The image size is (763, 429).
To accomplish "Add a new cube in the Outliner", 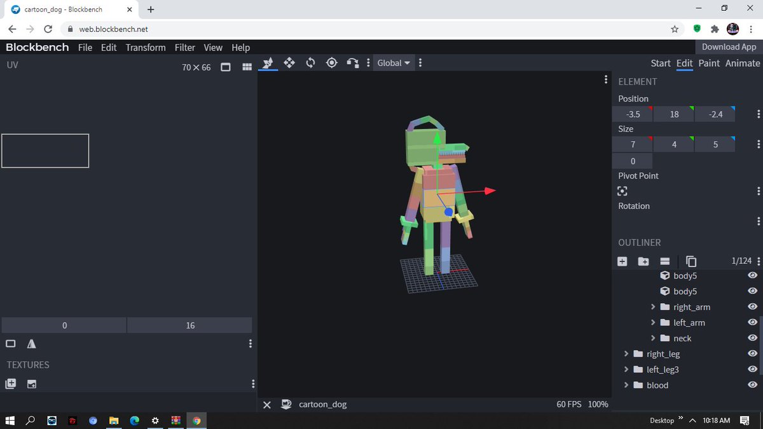I will click(x=622, y=261).
